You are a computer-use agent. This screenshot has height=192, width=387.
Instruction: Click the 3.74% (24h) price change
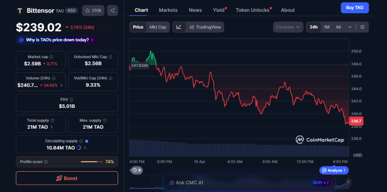(x=80, y=27)
